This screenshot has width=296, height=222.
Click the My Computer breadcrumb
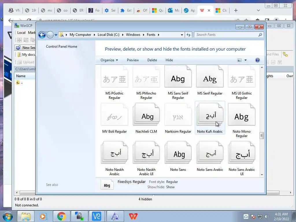(x=80, y=35)
